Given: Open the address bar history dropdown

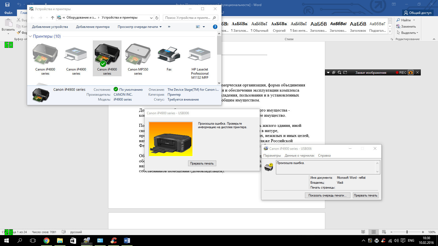Looking at the screenshot, I should (151, 18).
